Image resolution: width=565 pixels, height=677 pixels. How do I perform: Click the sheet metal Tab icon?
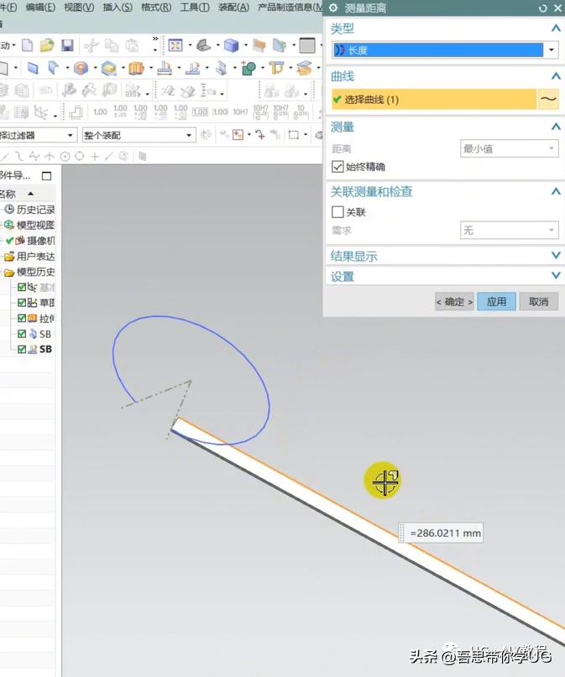coord(33,68)
